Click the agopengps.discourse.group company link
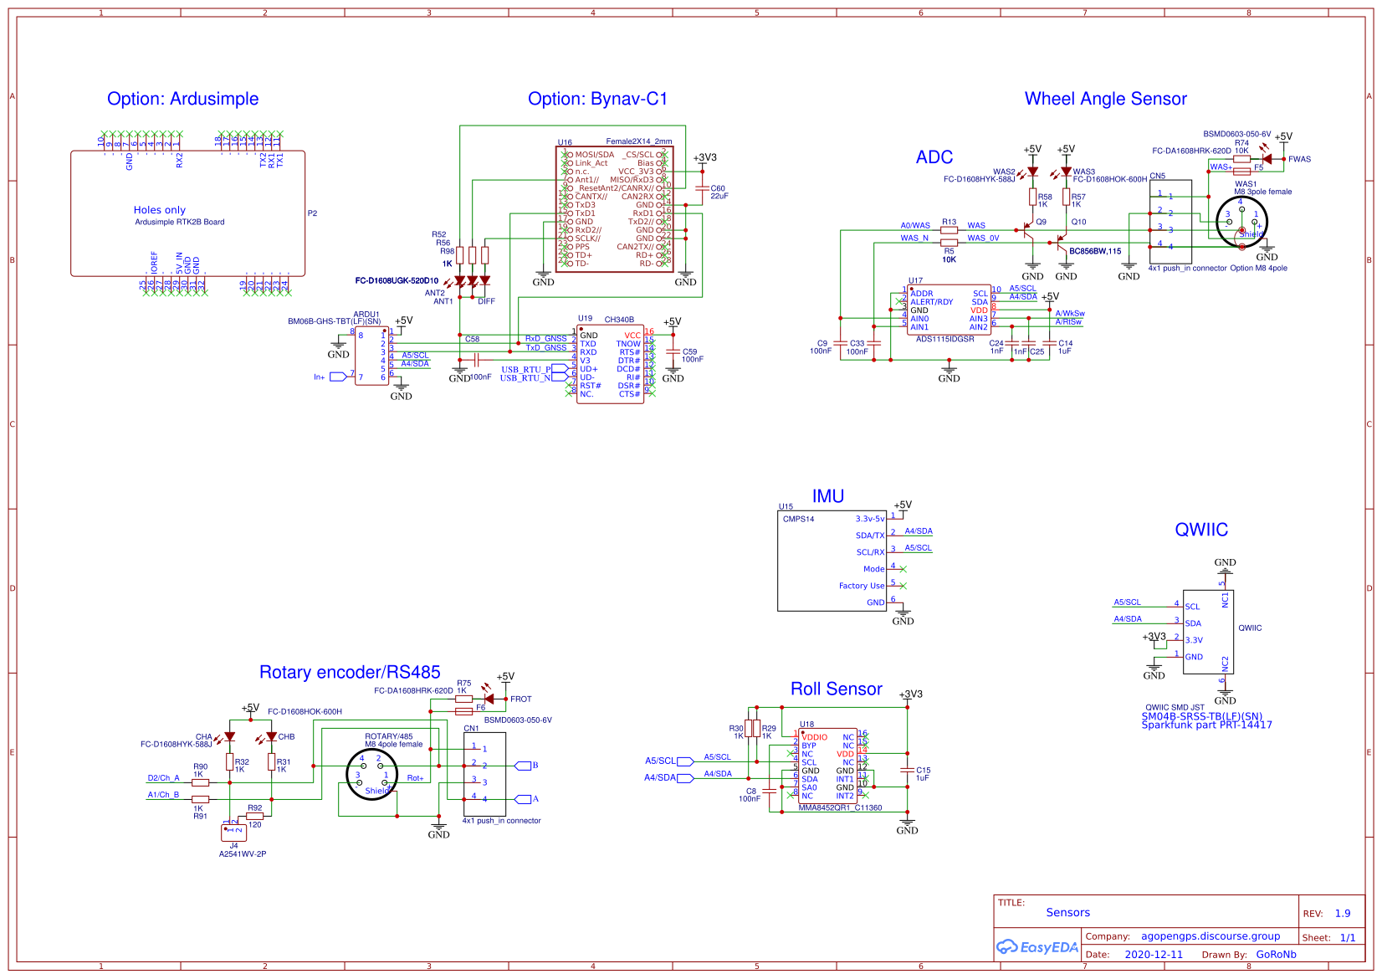 (1209, 936)
